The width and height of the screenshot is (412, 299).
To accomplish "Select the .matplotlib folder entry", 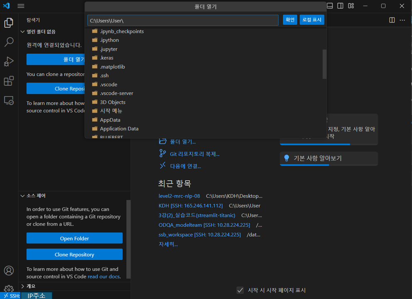I will pos(206,67).
